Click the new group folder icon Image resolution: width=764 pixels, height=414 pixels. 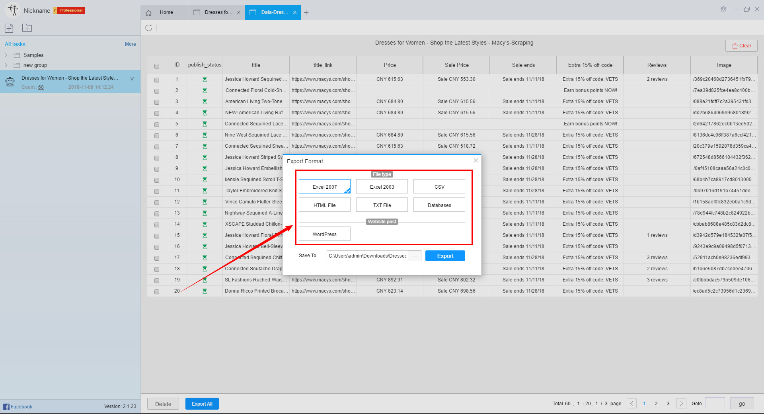point(17,65)
